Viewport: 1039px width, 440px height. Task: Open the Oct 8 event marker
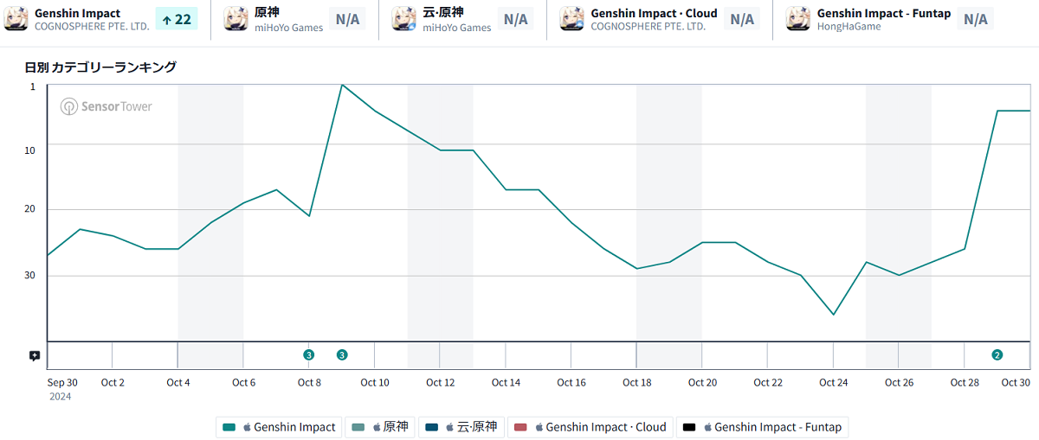point(308,354)
